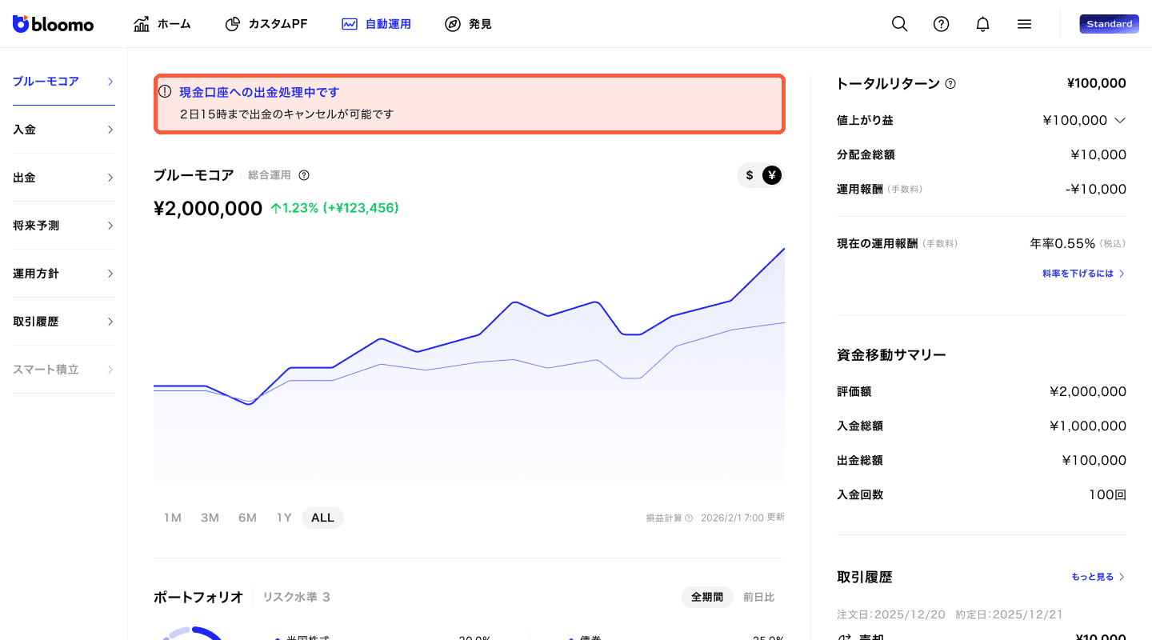Click the 自動運用 chart icon
Screen dimensions: 1152x640
pos(350,24)
